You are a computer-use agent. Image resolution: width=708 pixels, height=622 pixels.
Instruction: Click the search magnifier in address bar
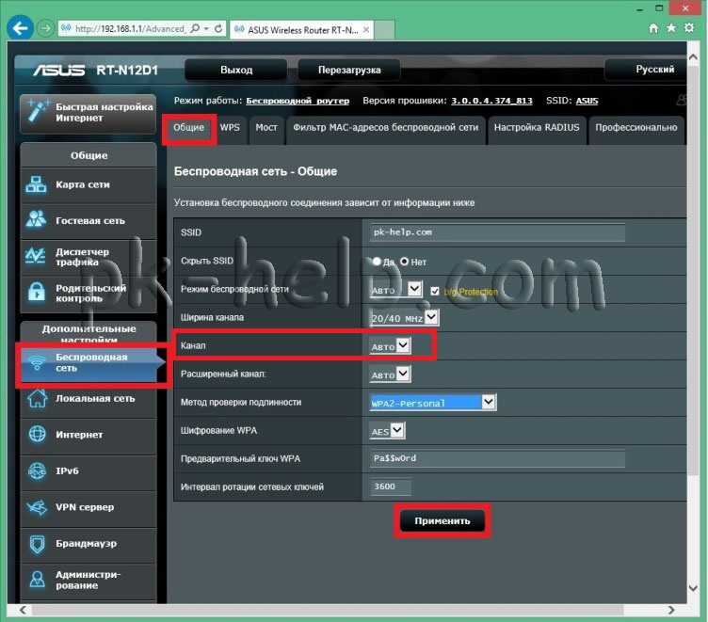point(195,29)
